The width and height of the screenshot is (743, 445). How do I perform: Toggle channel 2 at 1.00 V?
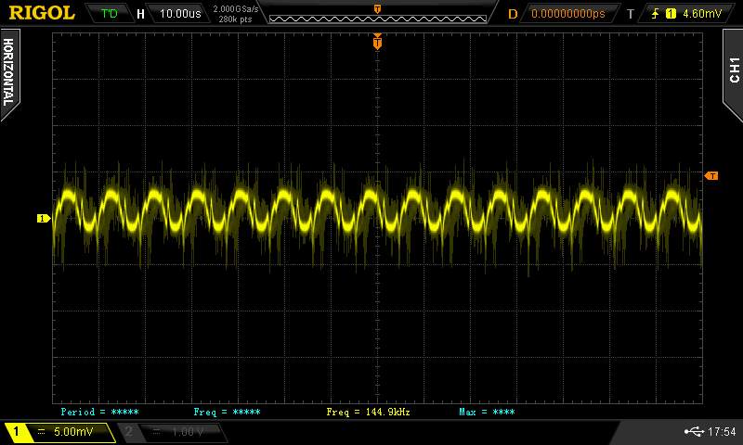pyautogui.click(x=173, y=432)
